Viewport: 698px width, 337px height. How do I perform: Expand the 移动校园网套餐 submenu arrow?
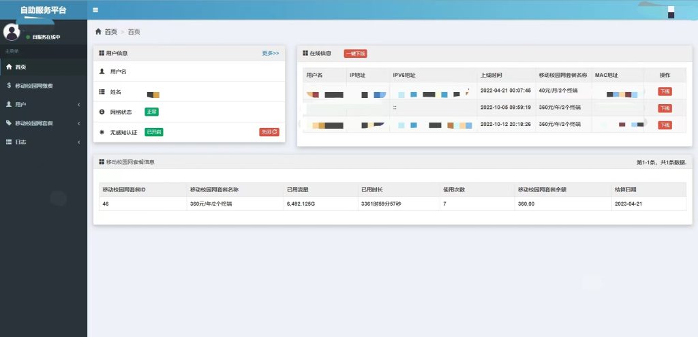79,123
